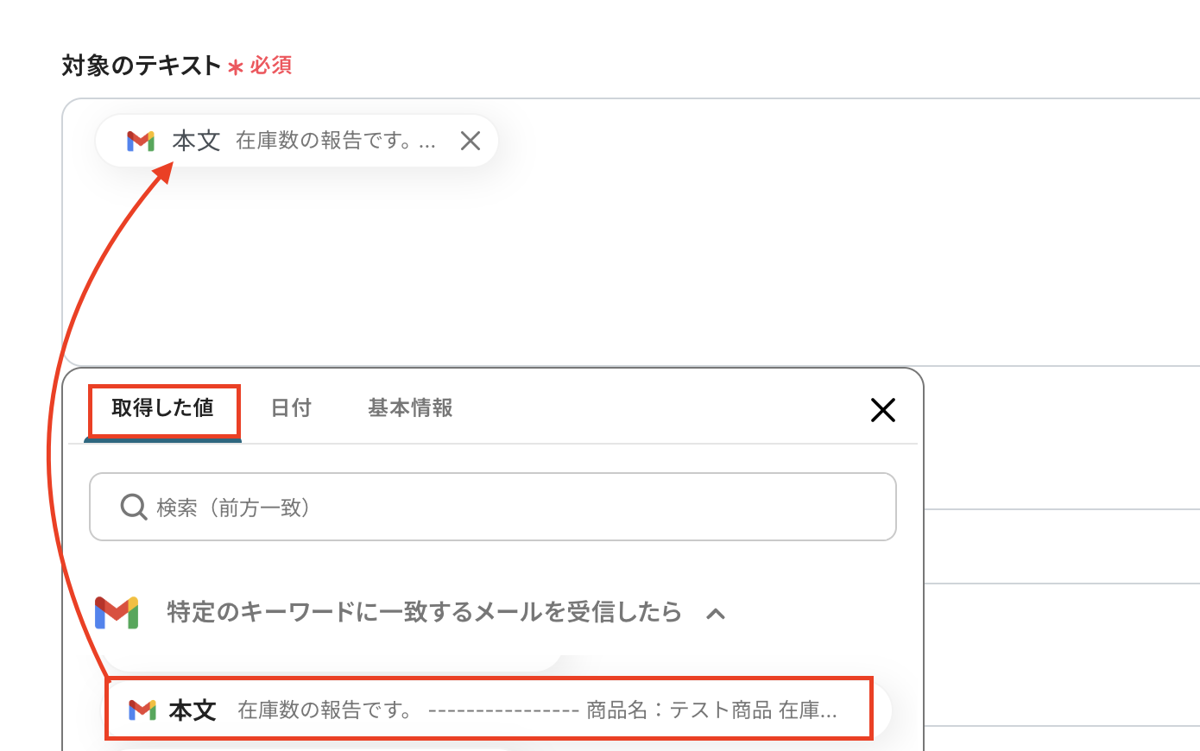Switch to the 取得した値 tab
The height and width of the screenshot is (751, 1200).
[x=163, y=408]
